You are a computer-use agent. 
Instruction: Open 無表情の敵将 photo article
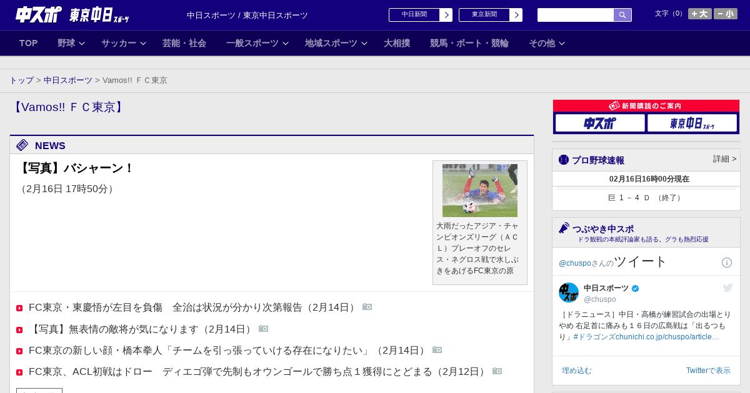coord(142,329)
